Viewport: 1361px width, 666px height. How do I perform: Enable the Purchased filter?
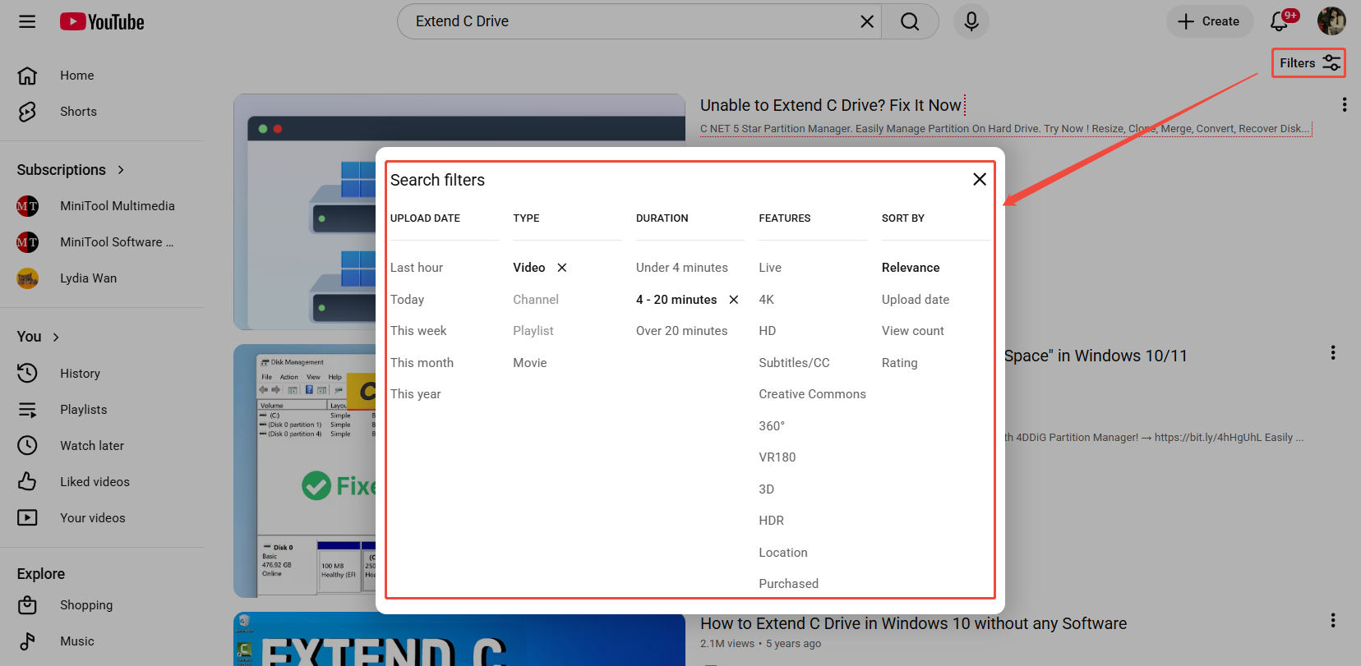(789, 584)
